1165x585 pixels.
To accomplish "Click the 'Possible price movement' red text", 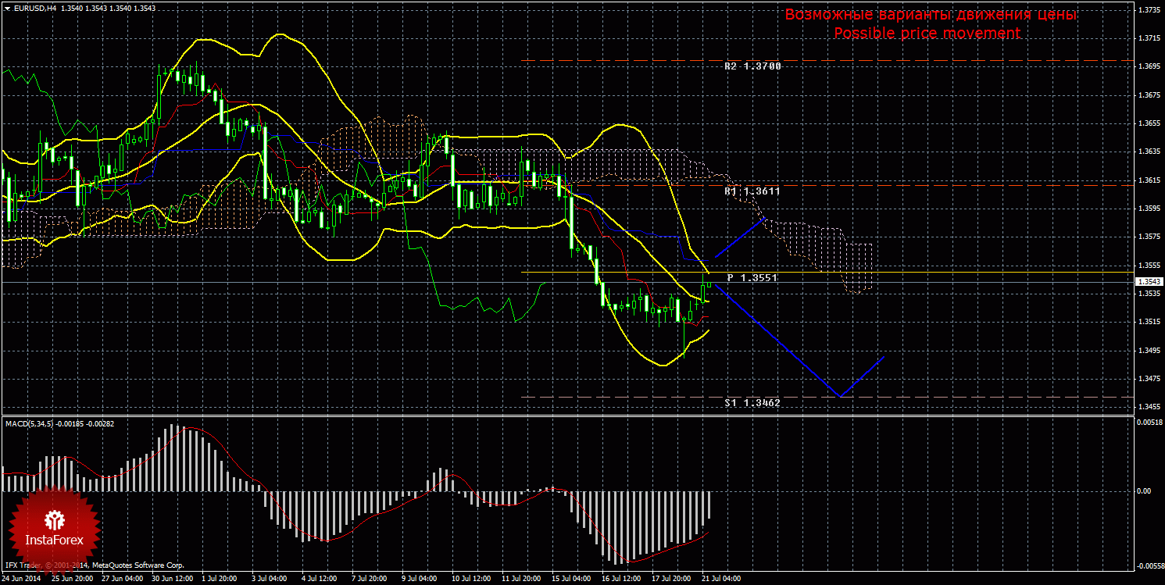I will 927,33.
